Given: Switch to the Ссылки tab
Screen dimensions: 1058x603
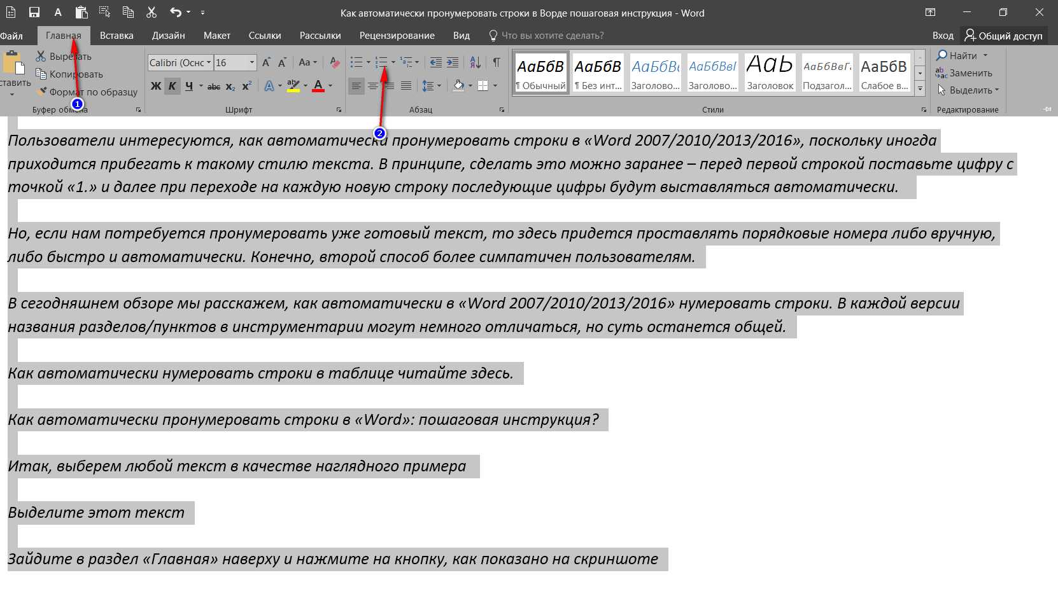Looking at the screenshot, I should pyautogui.click(x=265, y=36).
